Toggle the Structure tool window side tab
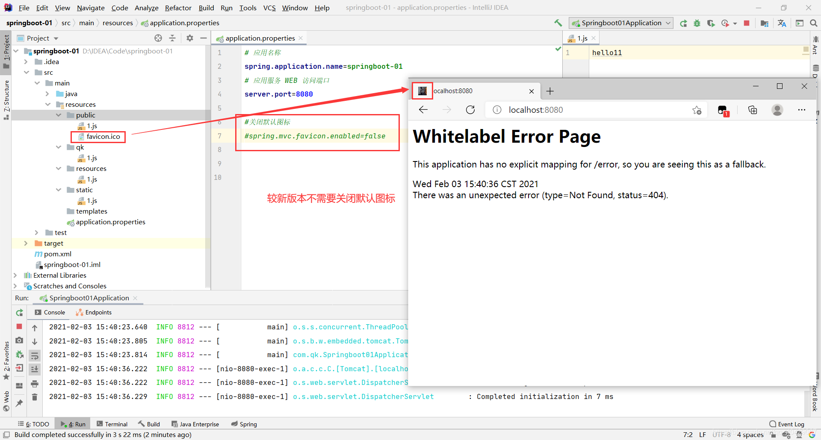 tap(6, 100)
